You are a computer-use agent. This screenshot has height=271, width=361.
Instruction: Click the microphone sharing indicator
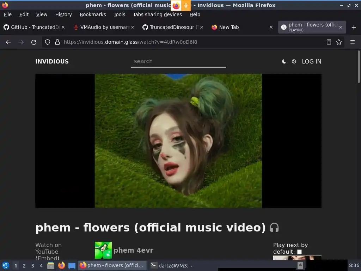[186, 6]
